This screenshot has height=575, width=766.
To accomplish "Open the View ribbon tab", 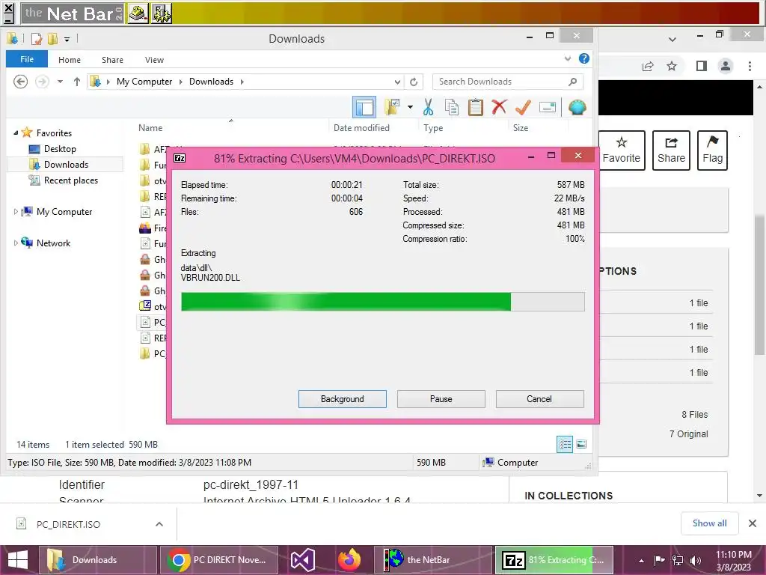I will pos(154,60).
